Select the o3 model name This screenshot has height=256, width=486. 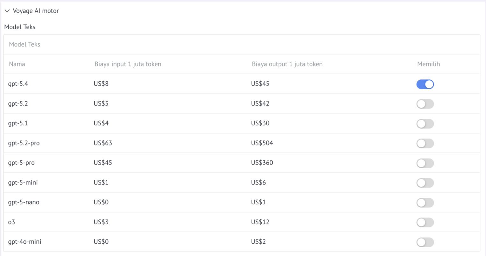[11, 222]
